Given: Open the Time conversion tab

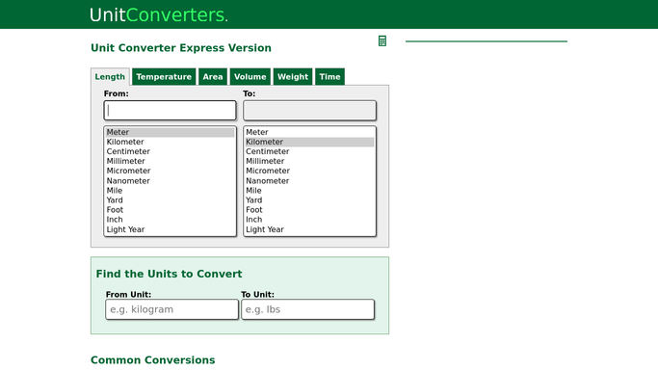Looking at the screenshot, I should point(329,77).
